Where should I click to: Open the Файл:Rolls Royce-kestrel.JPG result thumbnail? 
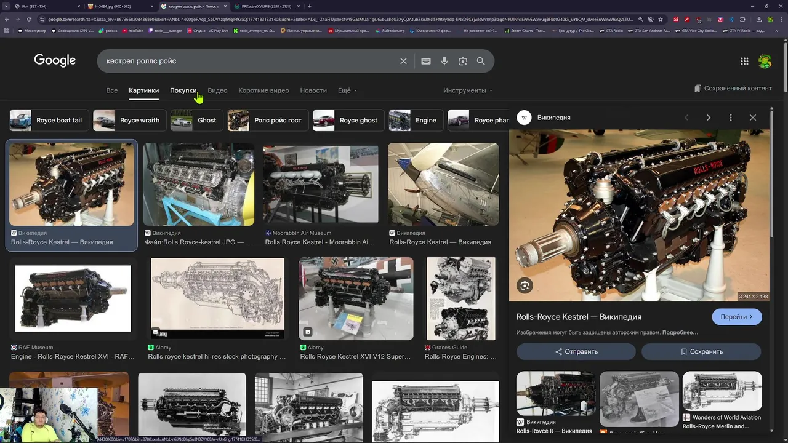click(x=199, y=184)
